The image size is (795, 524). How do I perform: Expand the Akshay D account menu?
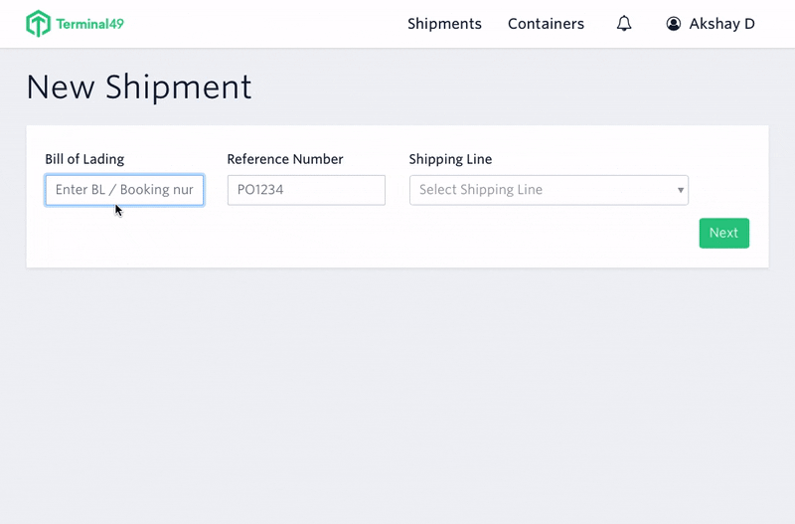(x=721, y=24)
